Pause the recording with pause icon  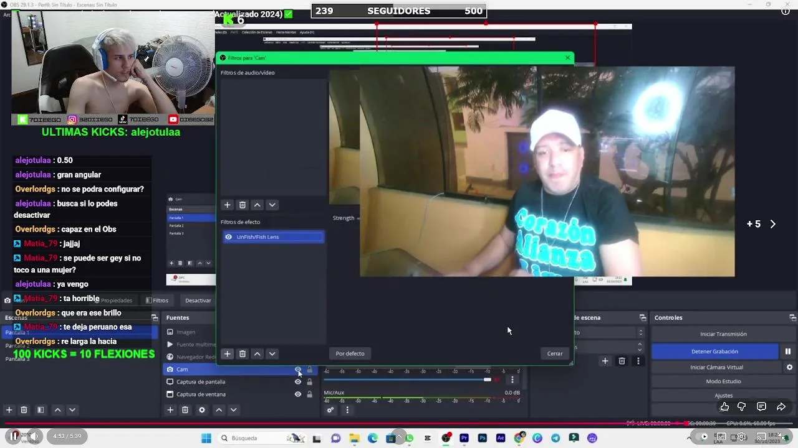coord(788,352)
